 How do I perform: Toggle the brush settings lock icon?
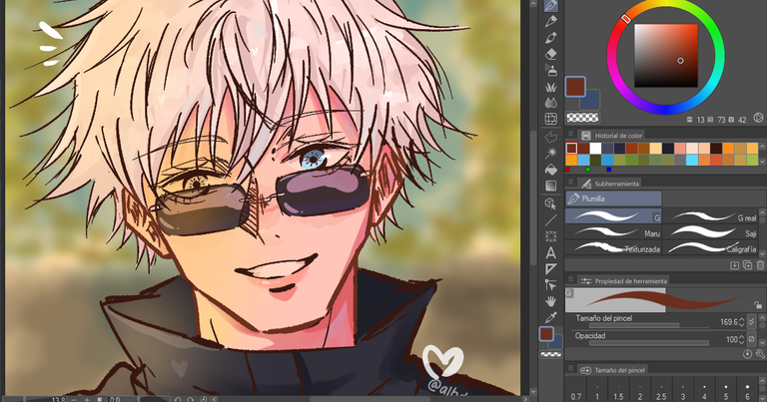point(758,305)
